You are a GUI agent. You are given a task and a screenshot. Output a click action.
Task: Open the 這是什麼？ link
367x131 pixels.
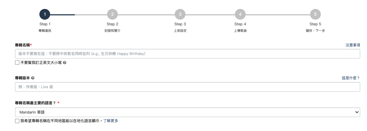[351, 78]
